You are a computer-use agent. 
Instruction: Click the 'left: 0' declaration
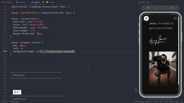click(18, 48)
